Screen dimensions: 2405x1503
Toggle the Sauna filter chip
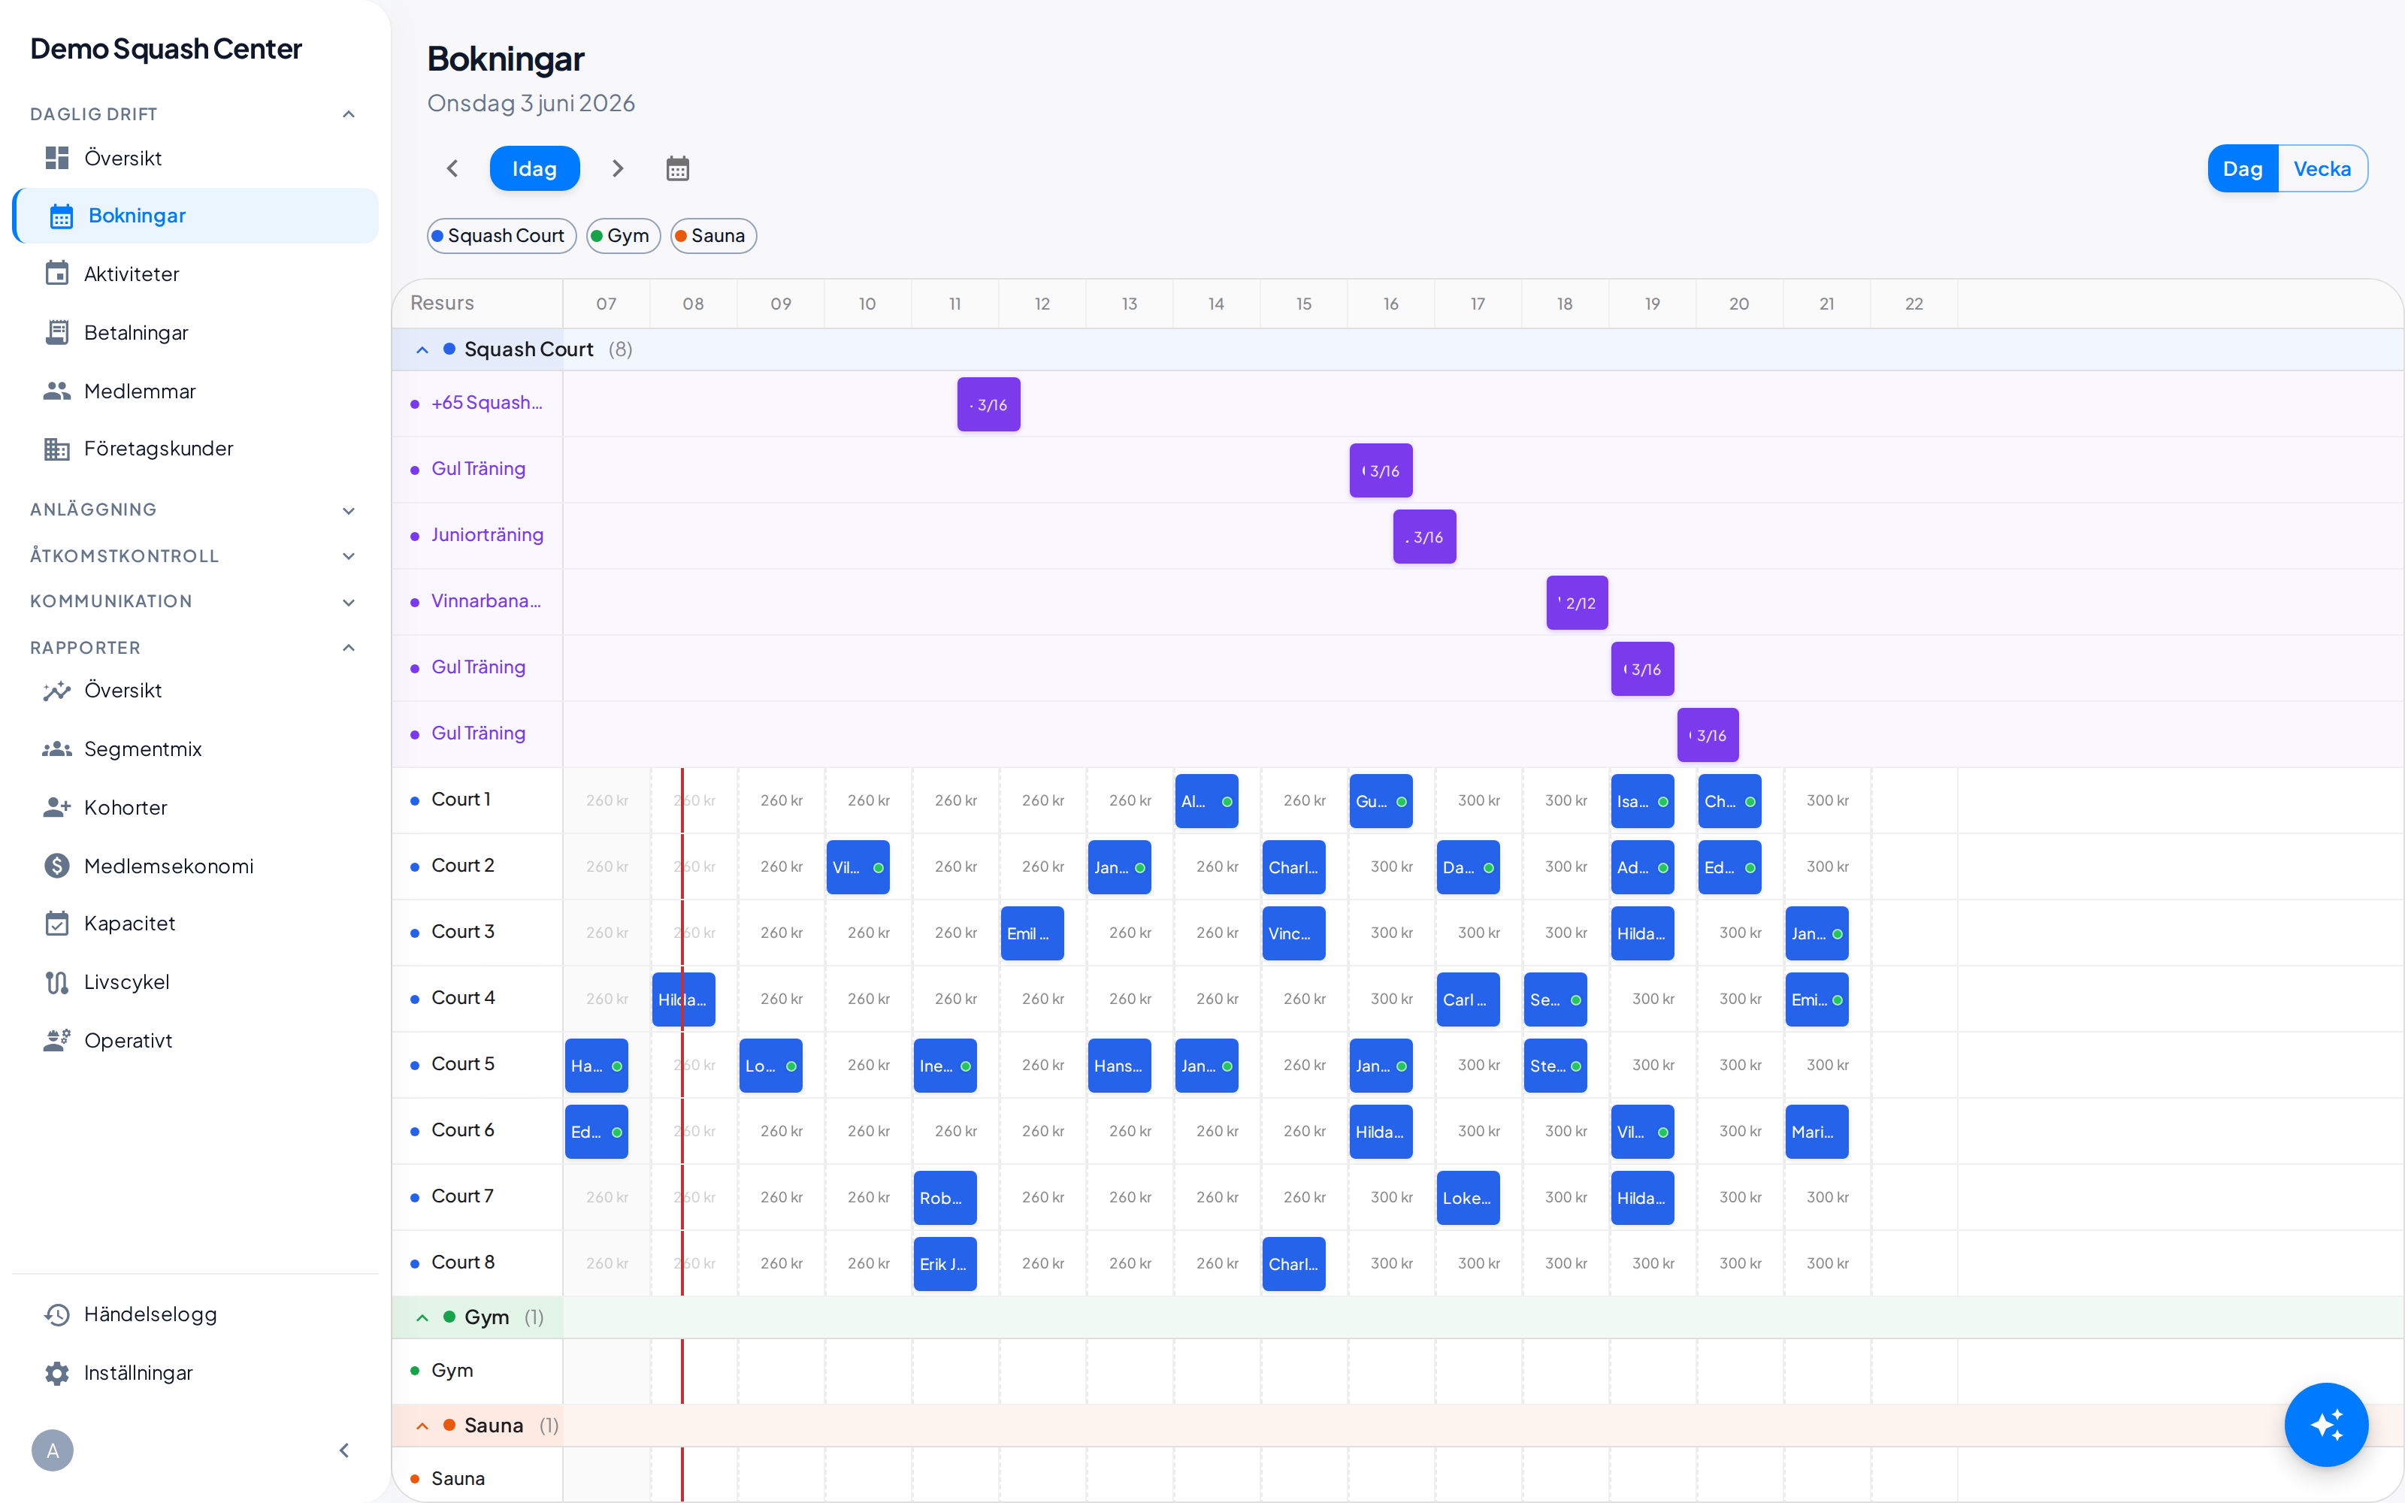[x=713, y=235]
